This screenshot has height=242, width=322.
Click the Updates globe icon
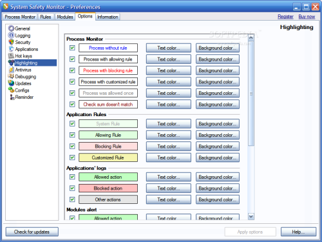(x=11, y=83)
